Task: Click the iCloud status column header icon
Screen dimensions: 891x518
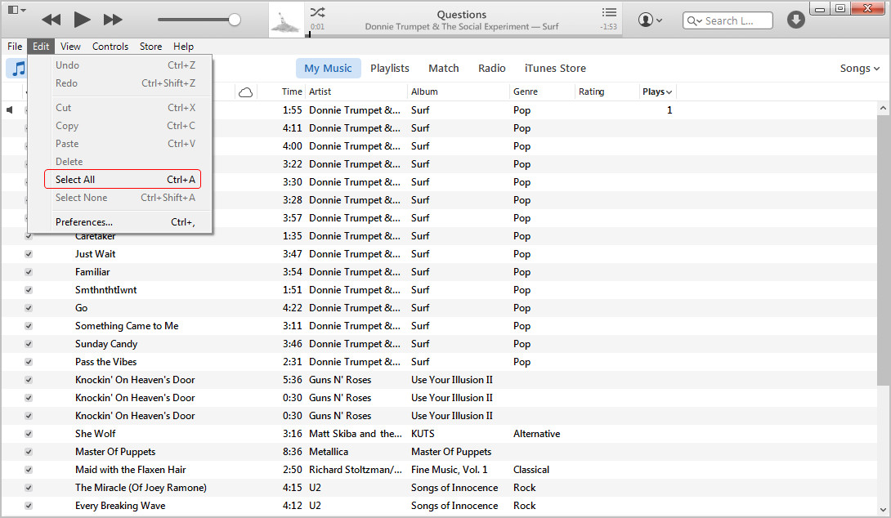Action: 245,92
